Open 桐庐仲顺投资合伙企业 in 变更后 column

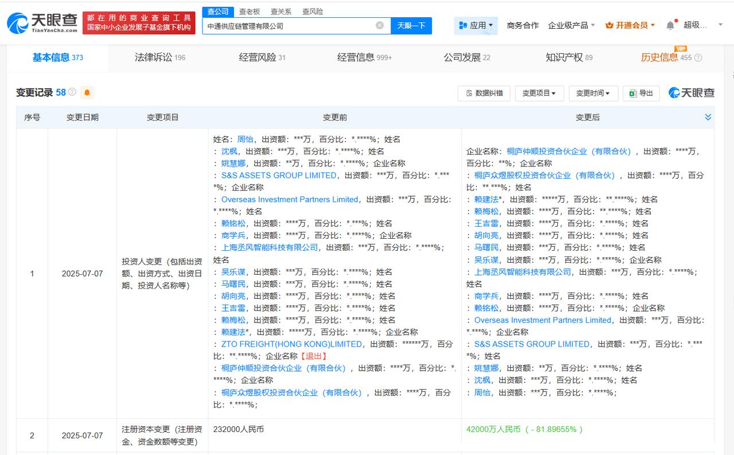tap(569, 151)
